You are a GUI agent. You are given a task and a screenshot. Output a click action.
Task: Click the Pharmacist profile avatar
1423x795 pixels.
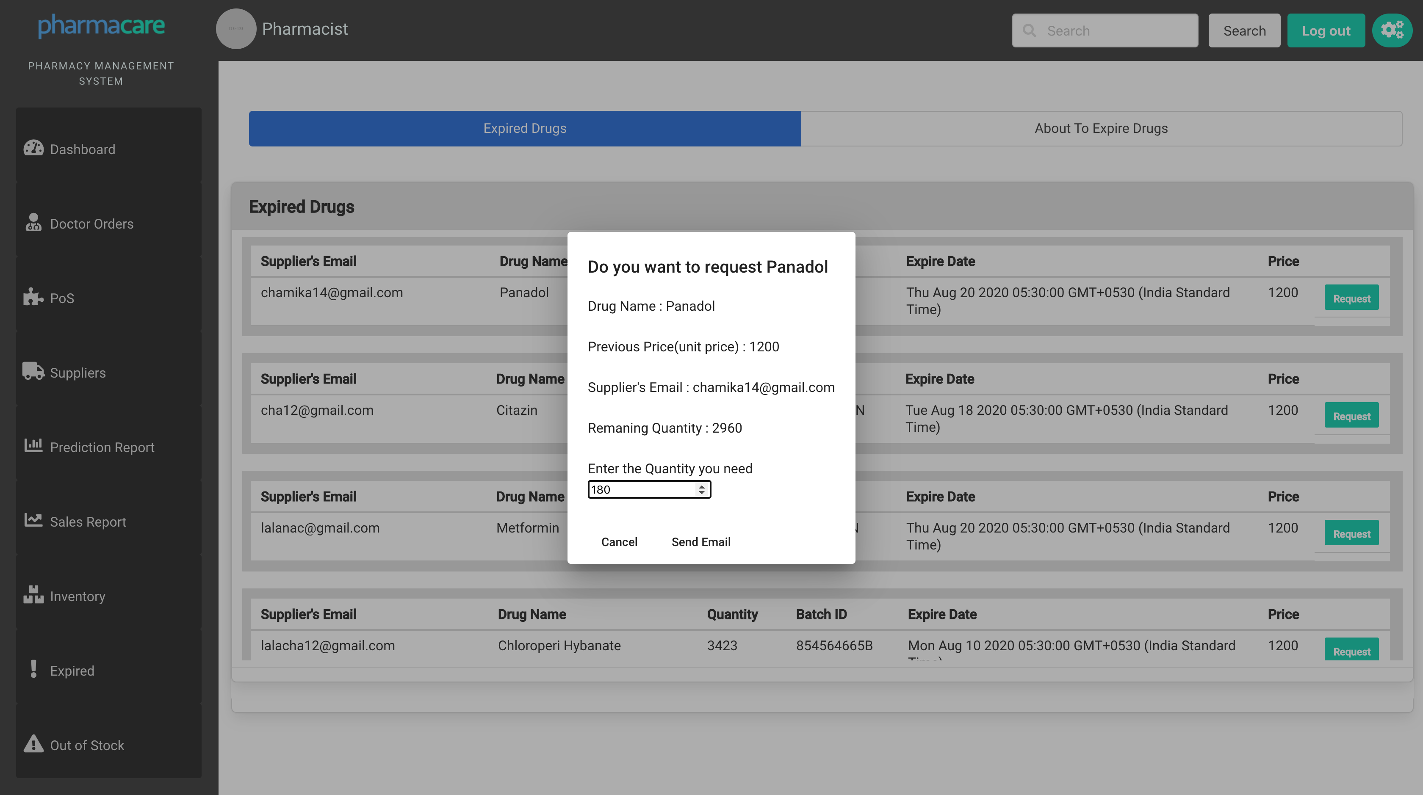point(236,29)
